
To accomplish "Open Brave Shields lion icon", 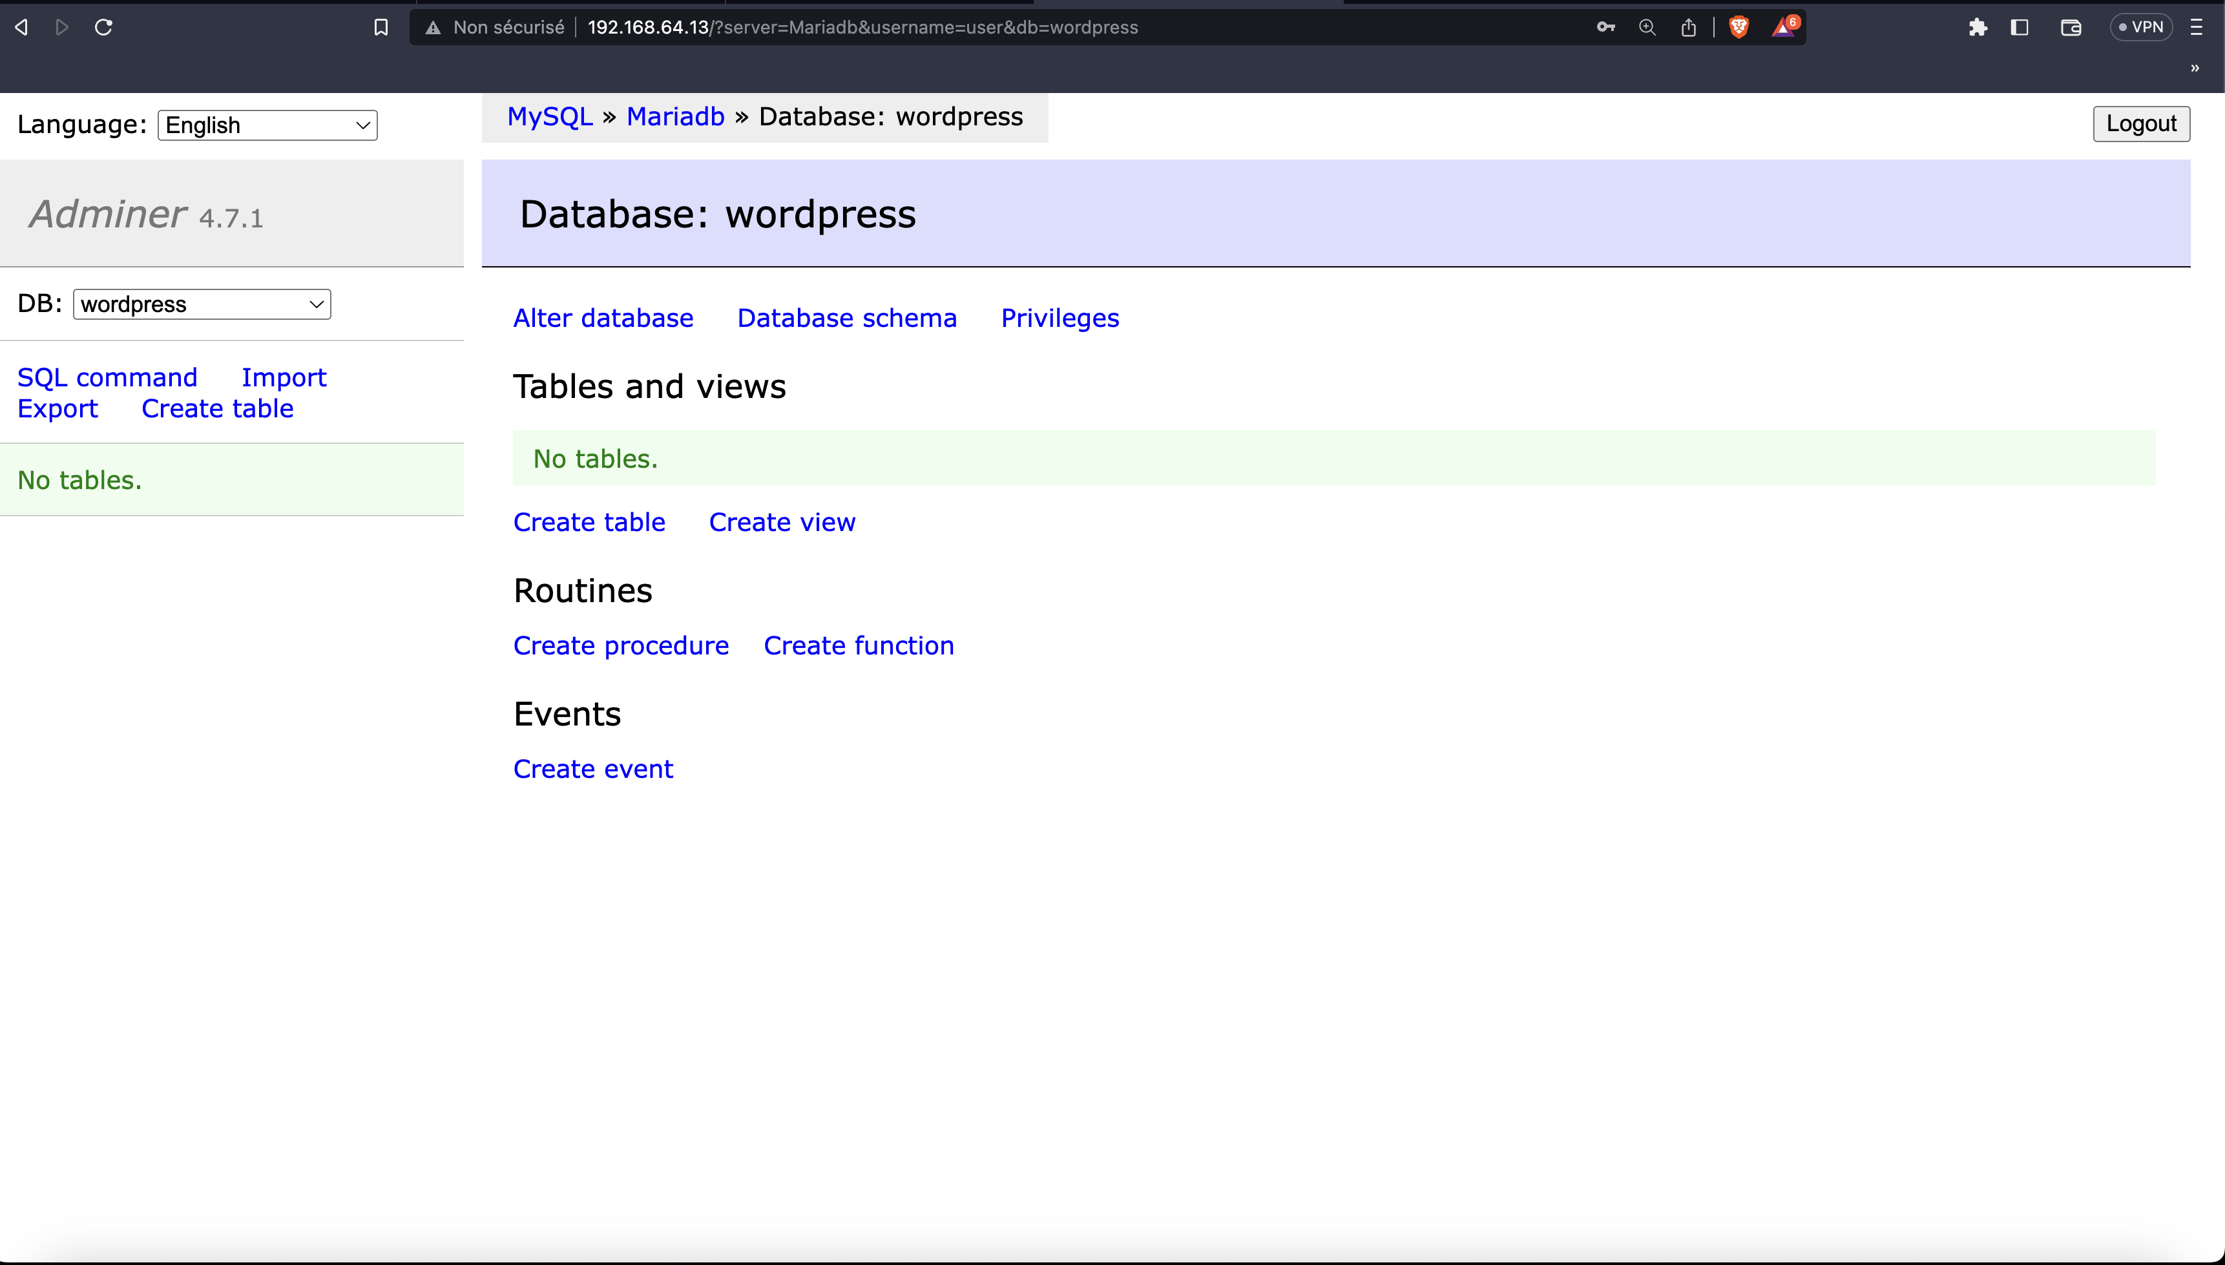I will (1739, 27).
